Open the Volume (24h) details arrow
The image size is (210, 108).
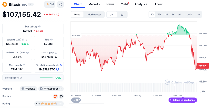point(27,40)
